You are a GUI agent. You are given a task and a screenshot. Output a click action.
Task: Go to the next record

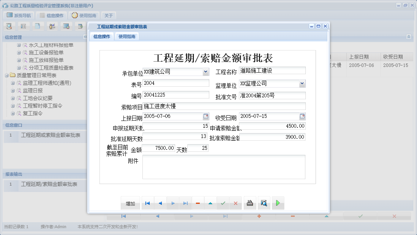click(x=173, y=203)
